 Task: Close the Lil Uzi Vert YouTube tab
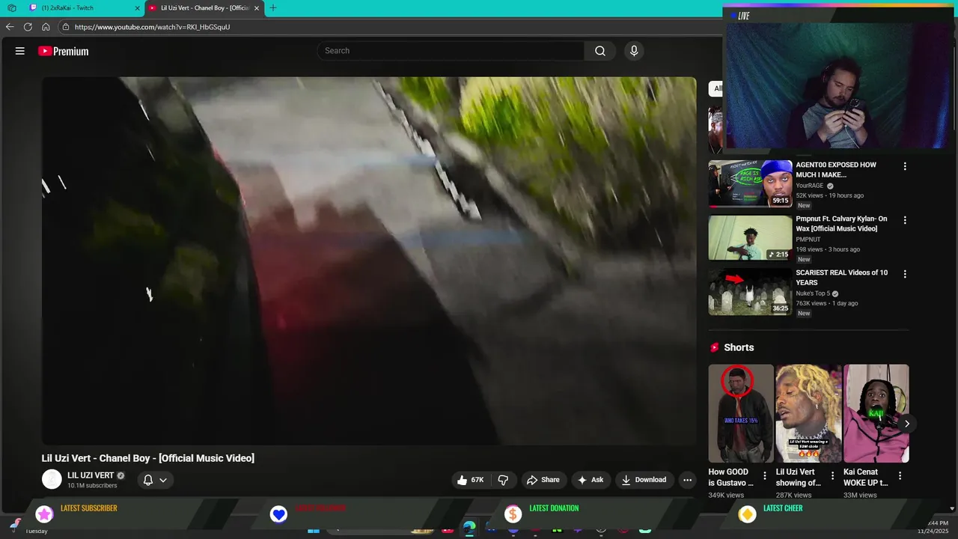coord(257,8)
